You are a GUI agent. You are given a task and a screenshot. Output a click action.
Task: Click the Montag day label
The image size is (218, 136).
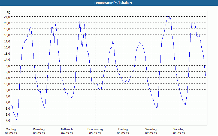(x=11, y=129)
